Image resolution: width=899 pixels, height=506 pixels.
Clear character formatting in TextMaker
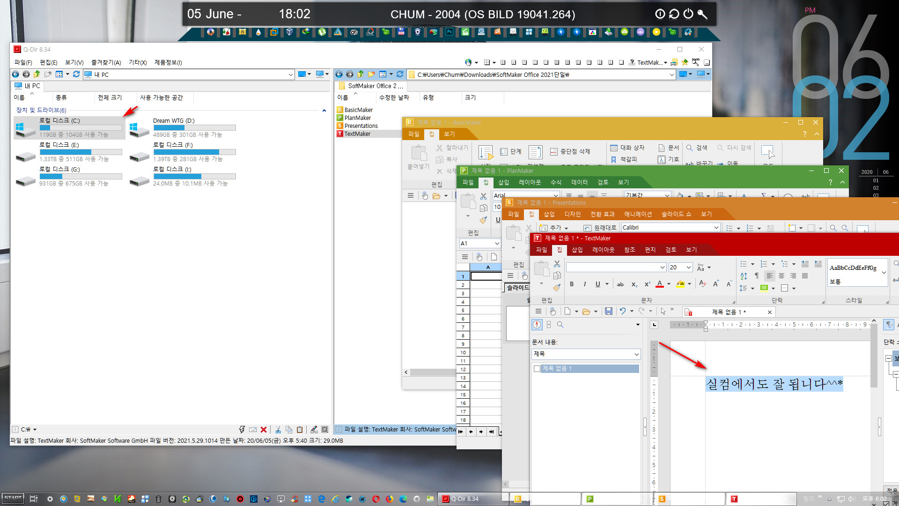click(702, 284)
